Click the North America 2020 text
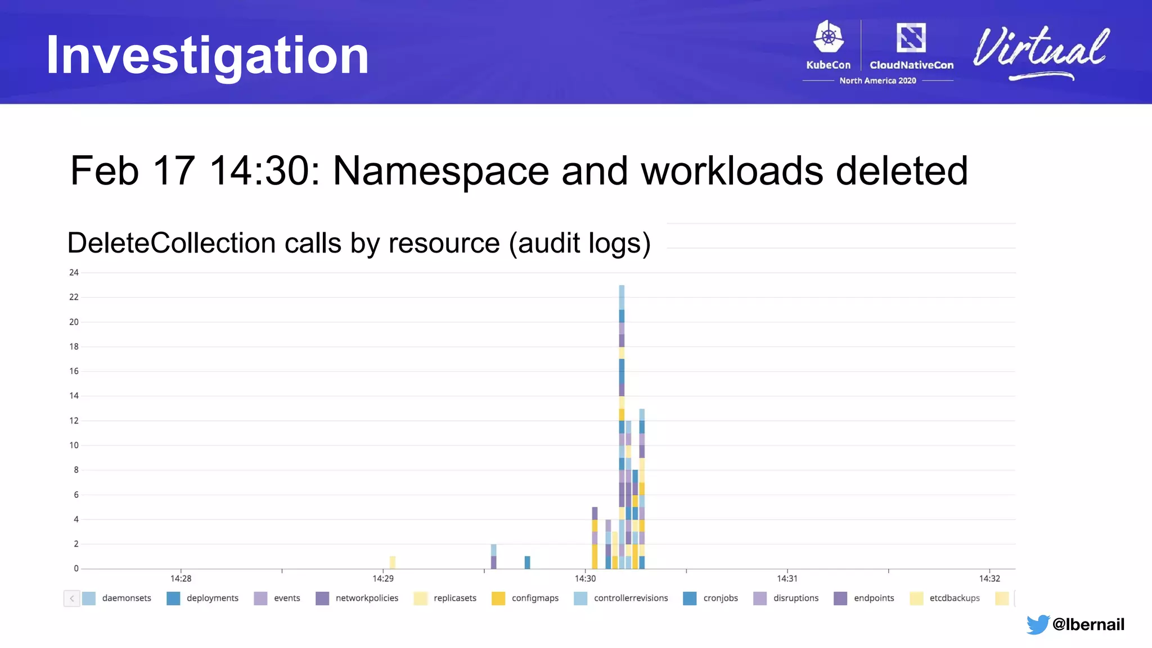 (877, 81)
